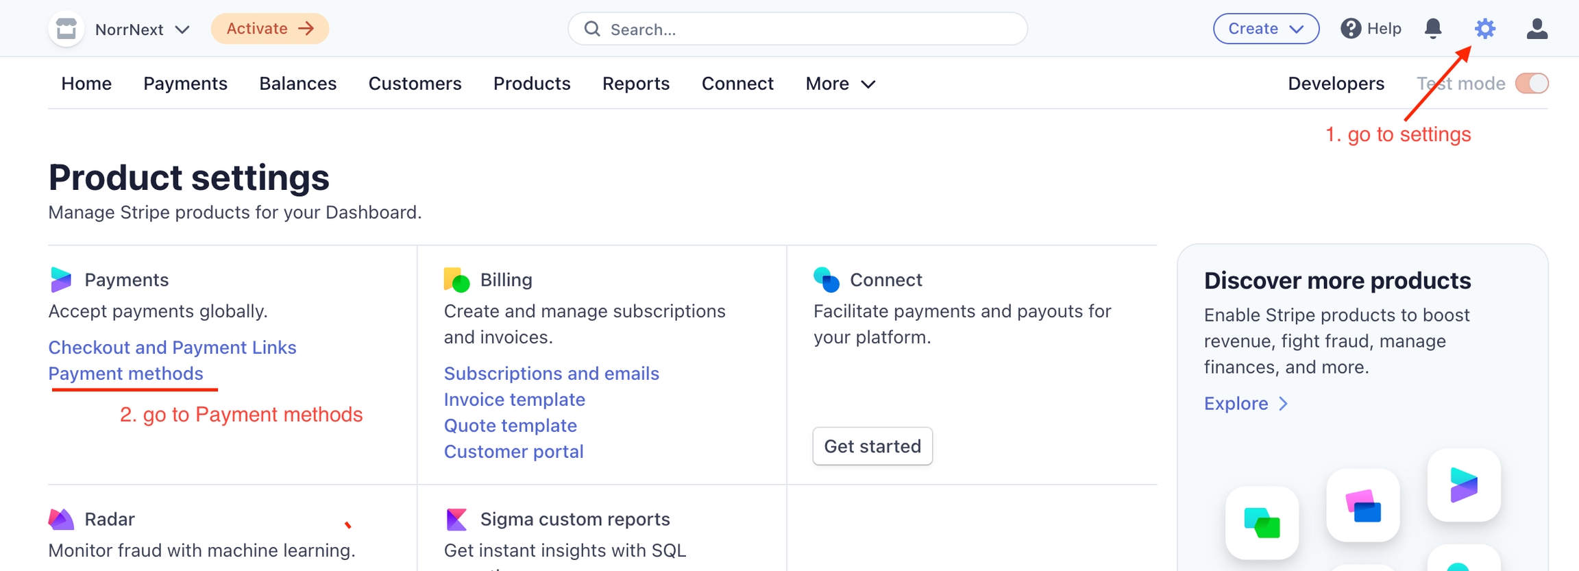The height and width of the screenshot is (571, 1579).
Task: Toggle the Test mode switch
Action: pyautogui.click(x=1531, y=84)
